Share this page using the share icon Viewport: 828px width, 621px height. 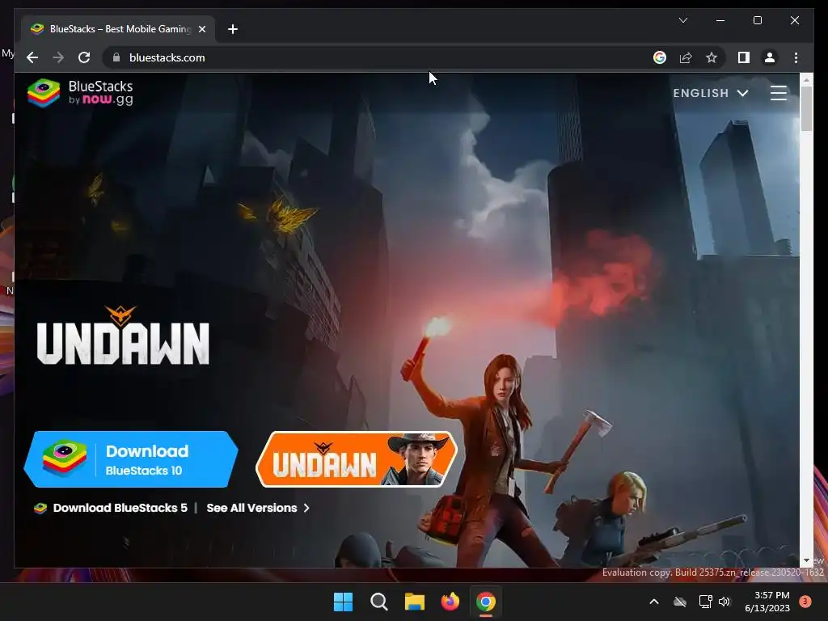[686, 57]
